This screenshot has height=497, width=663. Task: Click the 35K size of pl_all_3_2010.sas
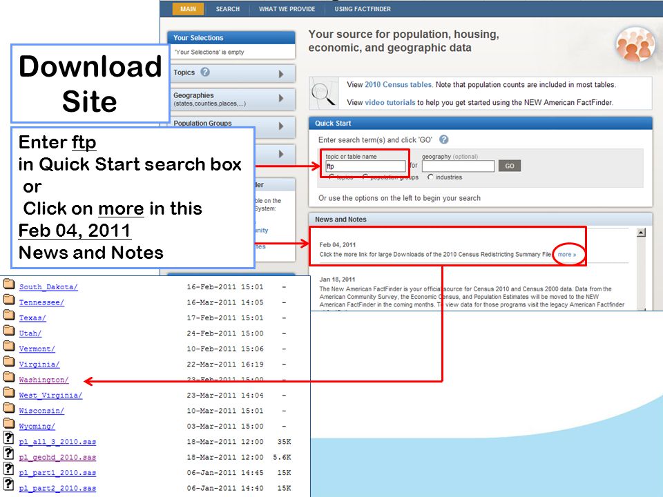pyautogui.click(x=284, y=442)
